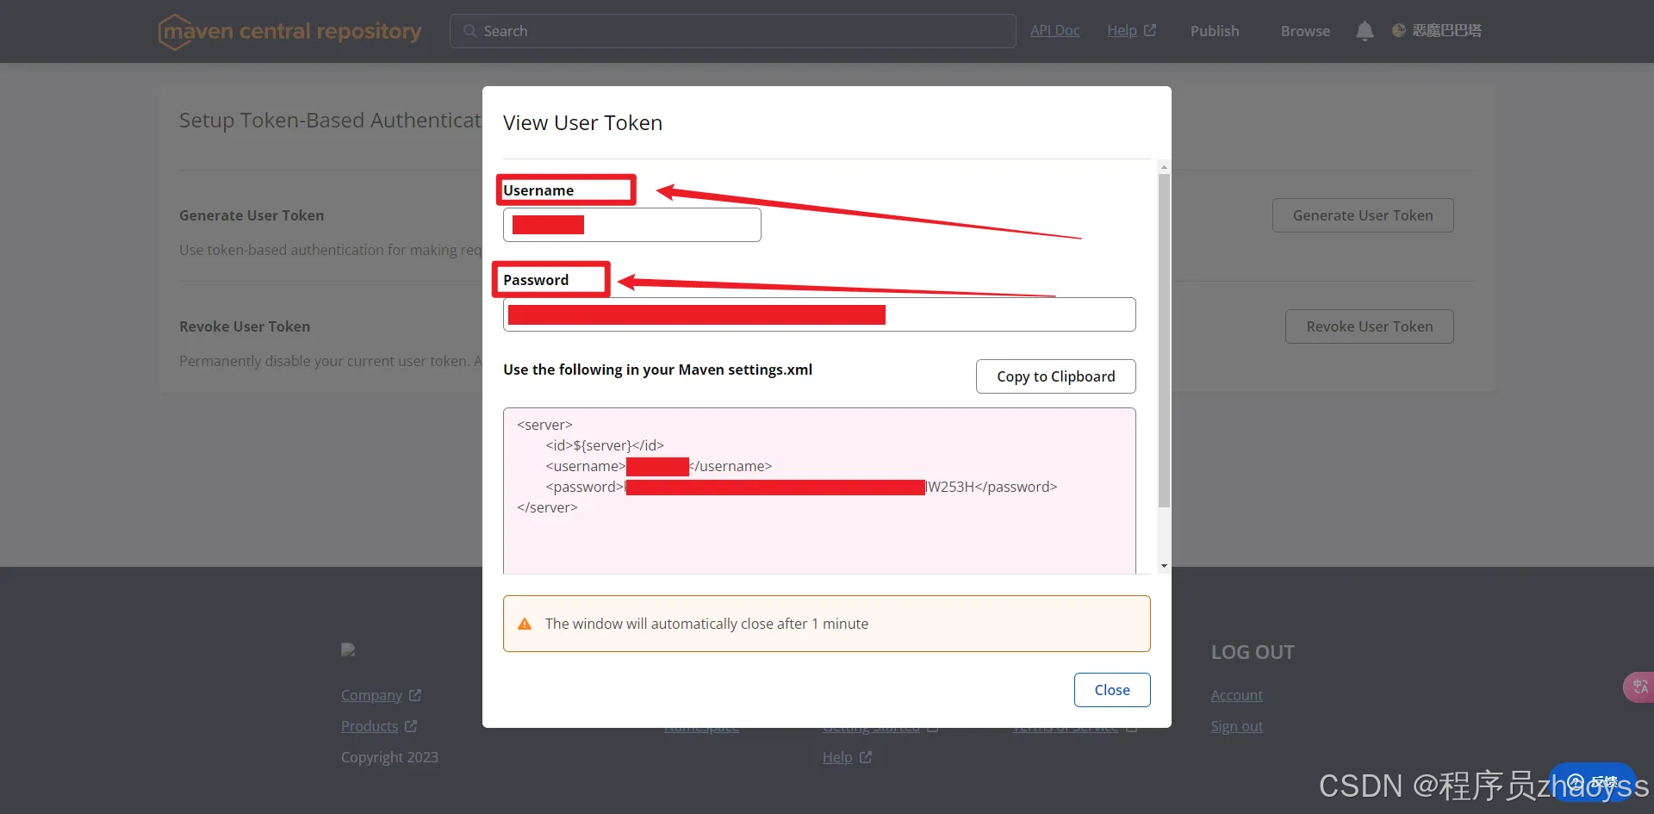The image size is (1654, 814).
Task: Copy settings.xml snippet to clipboard
Action: (x=1055, y=376)
